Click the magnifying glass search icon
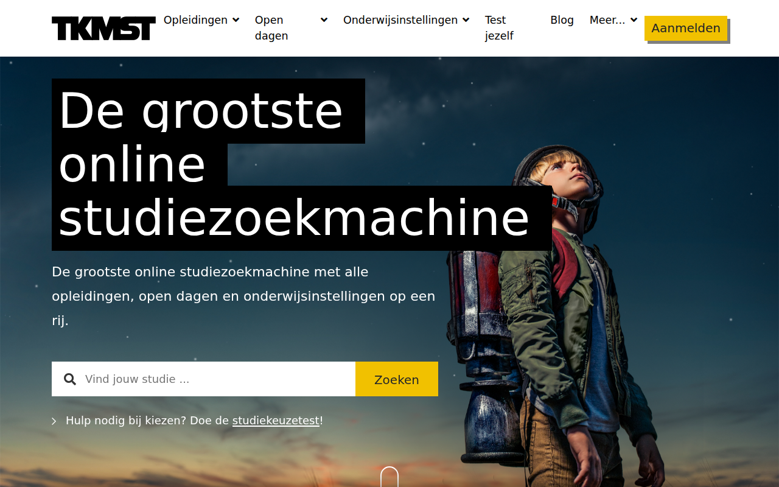Image resolution: width=779 pixels, height=487 pixels. [70, 379]
